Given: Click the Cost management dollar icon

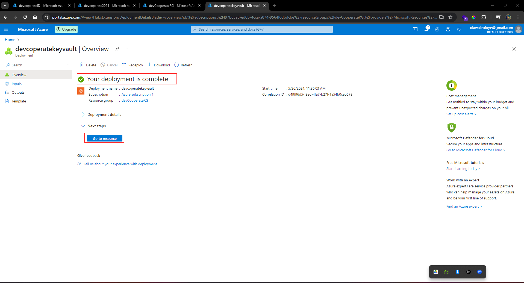Looking at the screenshot, I should [452, 86].
